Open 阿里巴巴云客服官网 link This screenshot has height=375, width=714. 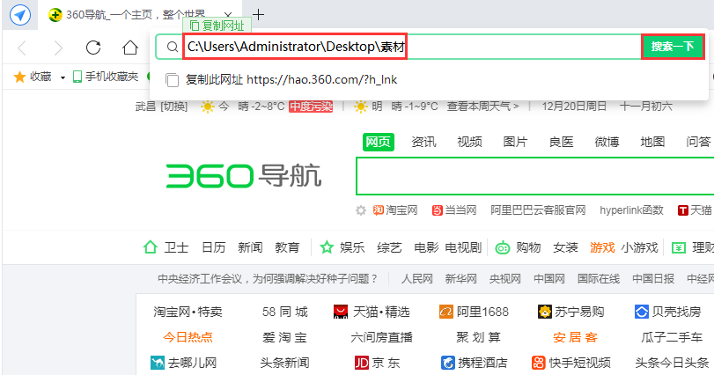click(538, 210)
